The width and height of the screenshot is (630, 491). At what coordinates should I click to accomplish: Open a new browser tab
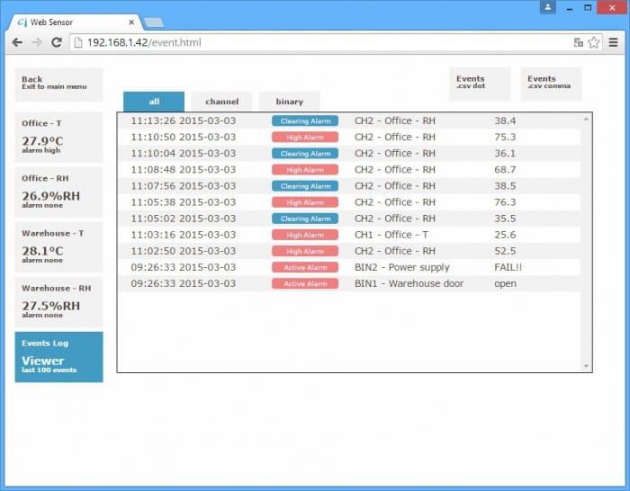pos(153,22)
